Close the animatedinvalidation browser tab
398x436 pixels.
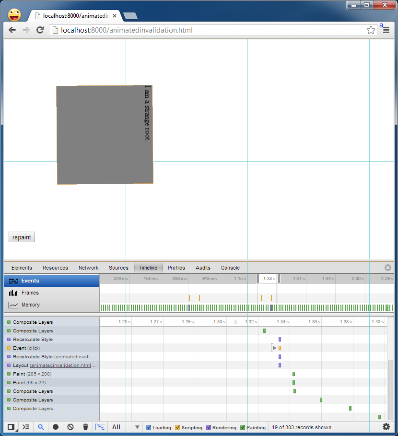pyautogui.click(x=114, y=16)
